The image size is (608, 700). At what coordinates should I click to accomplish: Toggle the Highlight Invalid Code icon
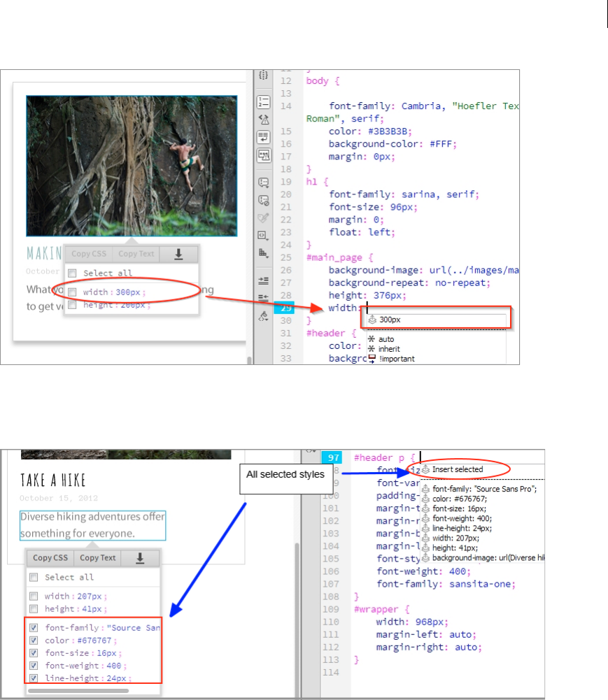(x=264, y=119)
